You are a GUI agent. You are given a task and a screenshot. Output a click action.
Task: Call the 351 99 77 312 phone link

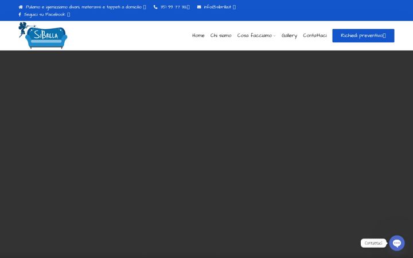173,7
